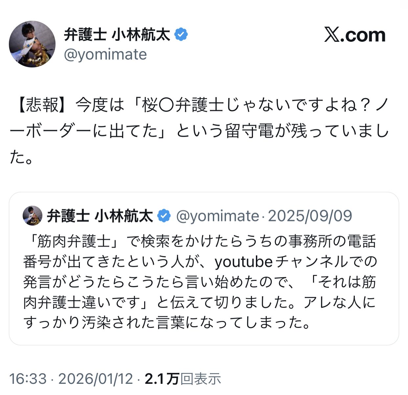Click the author name in the quoted post header

(100, 216)
